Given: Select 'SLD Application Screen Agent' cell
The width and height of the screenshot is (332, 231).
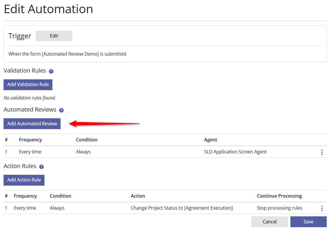Looking at the screenshot, I should click(235, 152).
